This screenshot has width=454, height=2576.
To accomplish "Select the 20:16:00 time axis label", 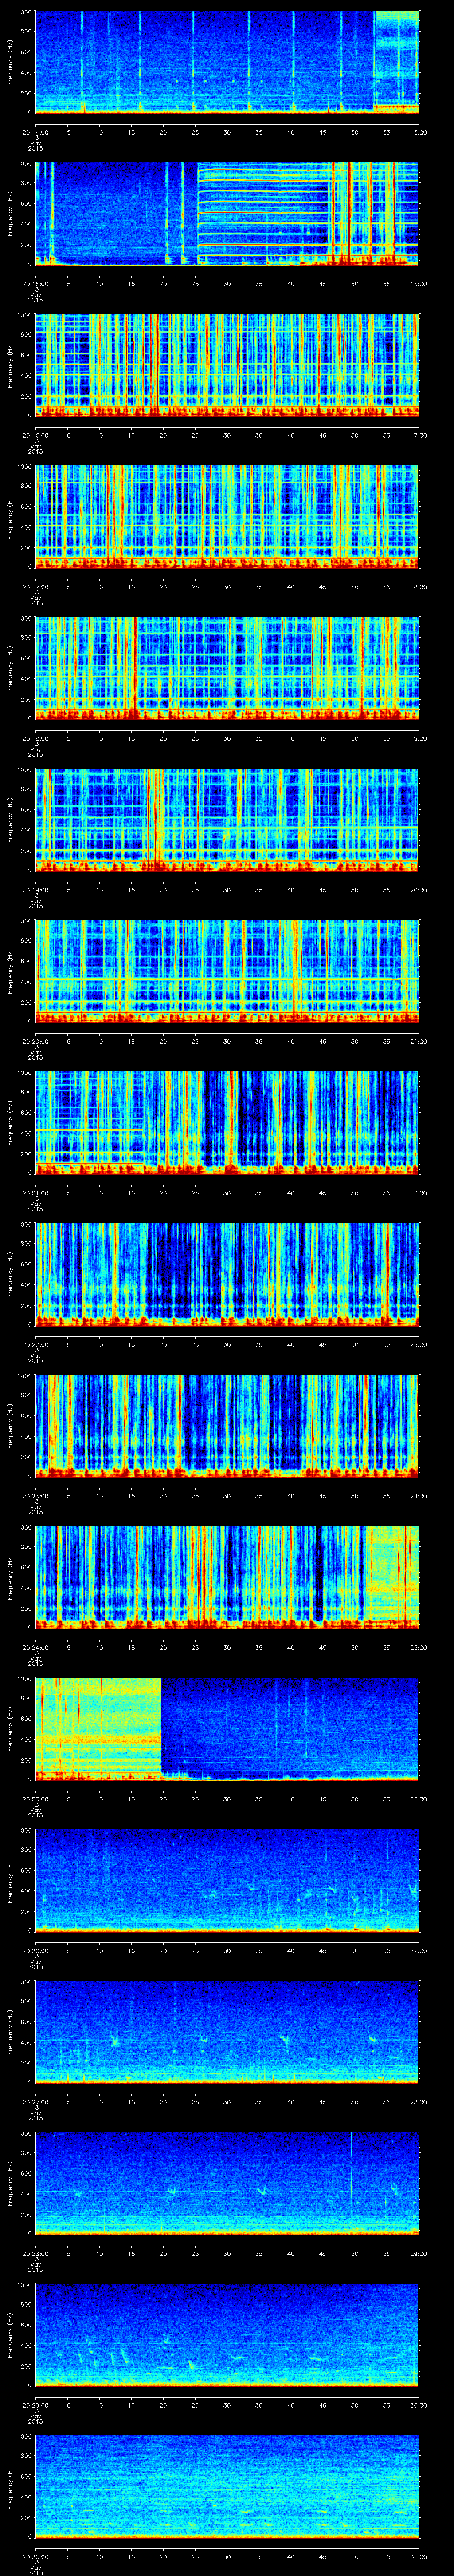I will [36, 434].
